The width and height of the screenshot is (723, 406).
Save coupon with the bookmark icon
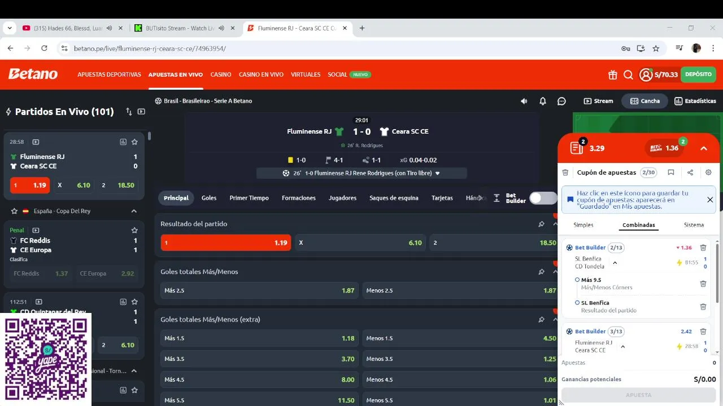(671, 173)
